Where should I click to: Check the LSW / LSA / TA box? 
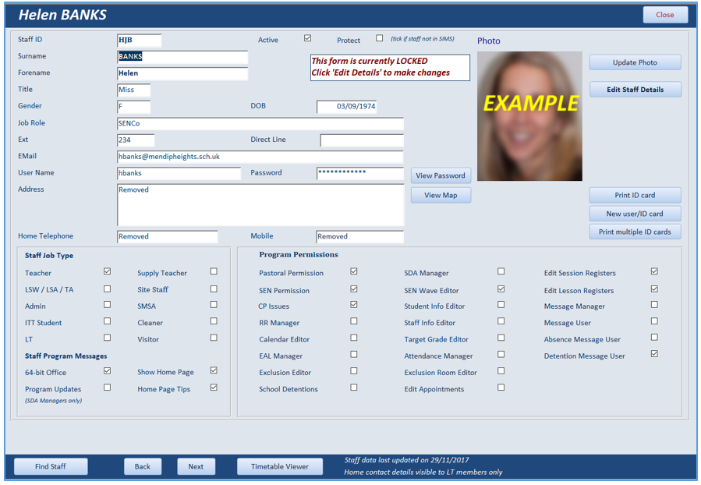(x=108, y=289)
